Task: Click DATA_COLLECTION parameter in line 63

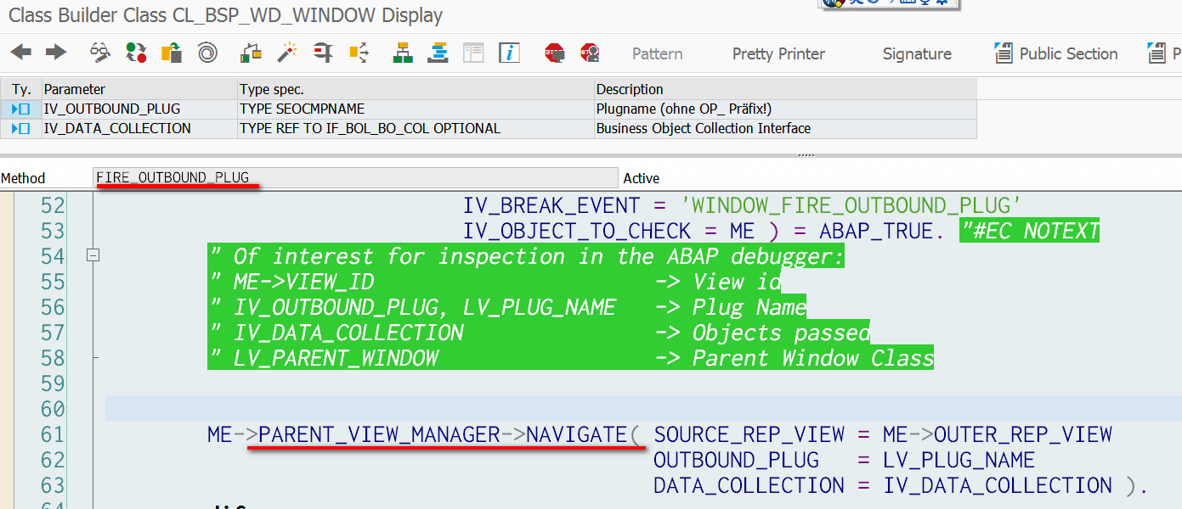Action: click(x=749, y=485)
